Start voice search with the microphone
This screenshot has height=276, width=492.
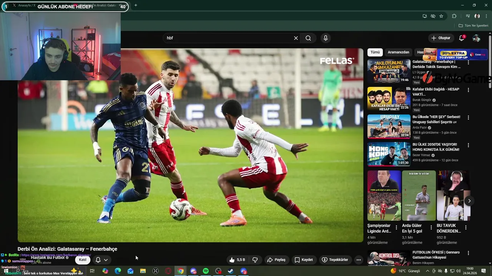click(326, 38)
